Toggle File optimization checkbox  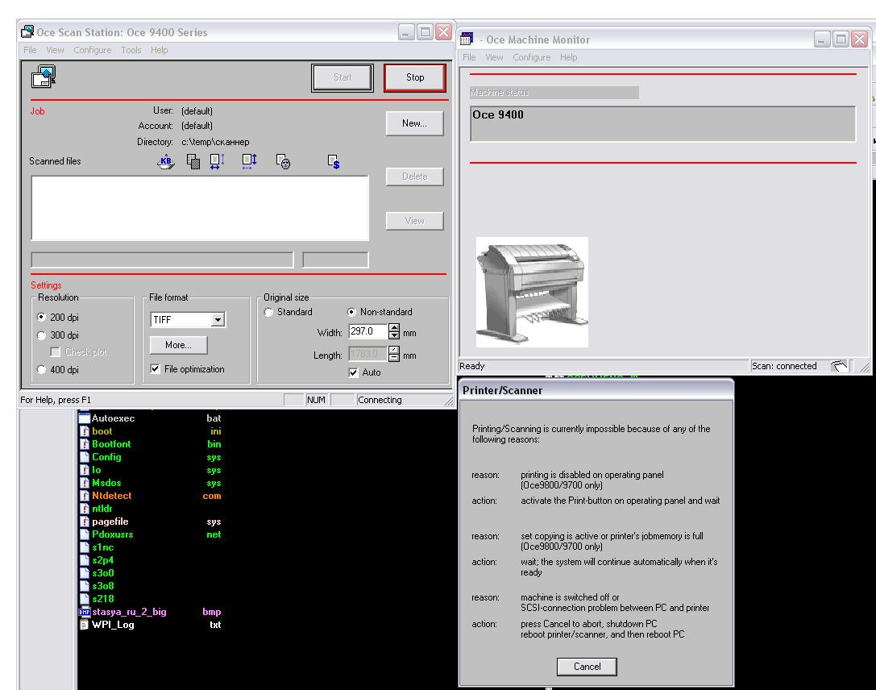pyautogui.click(x=156, y=368)
